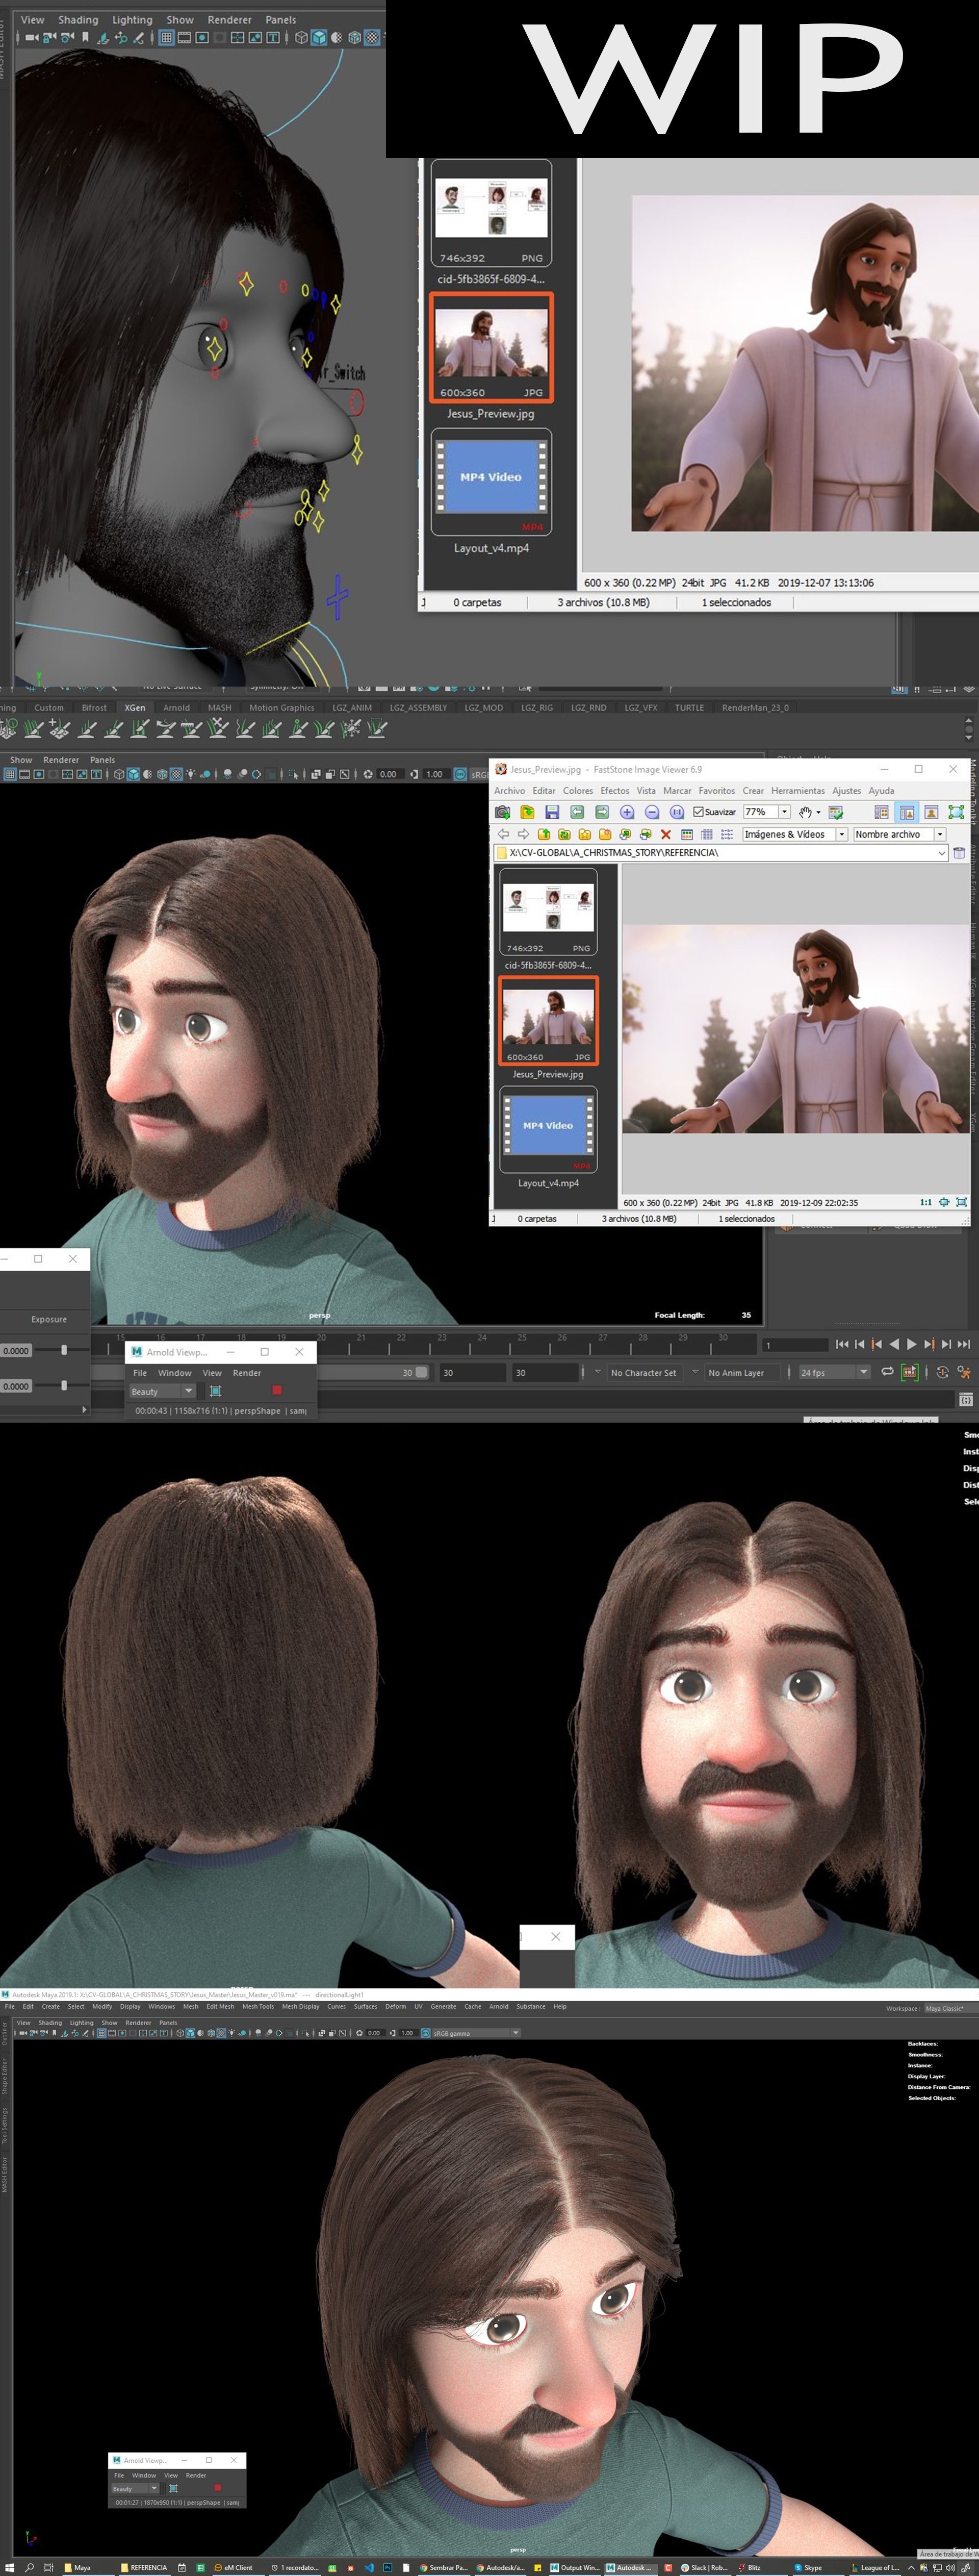The height and width of the screenshot is (2576, 979).
Task: Stop the Arnold render with red square
Action: [x=277, y=1390]
